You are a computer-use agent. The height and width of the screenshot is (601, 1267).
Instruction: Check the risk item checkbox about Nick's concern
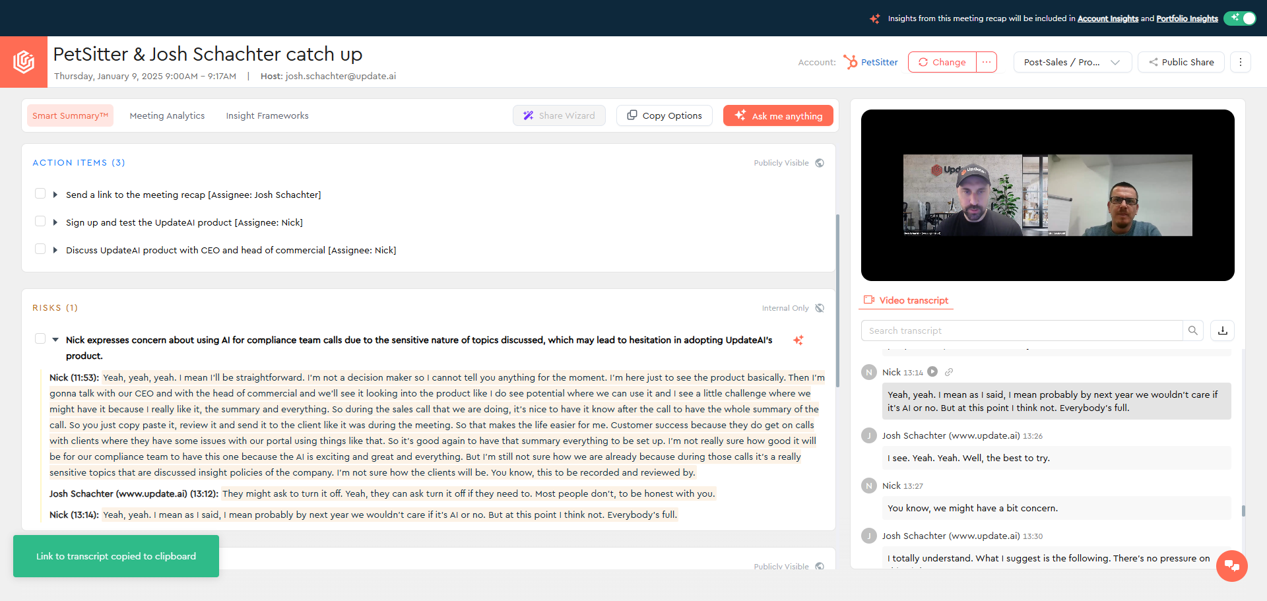coord(40,338)
